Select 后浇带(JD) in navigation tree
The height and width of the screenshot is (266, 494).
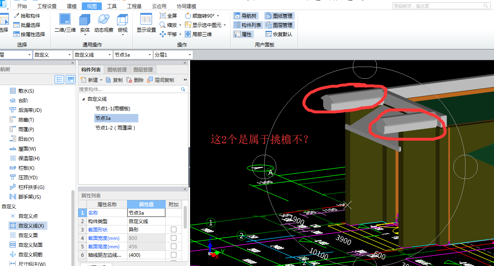tap(26, 110)
